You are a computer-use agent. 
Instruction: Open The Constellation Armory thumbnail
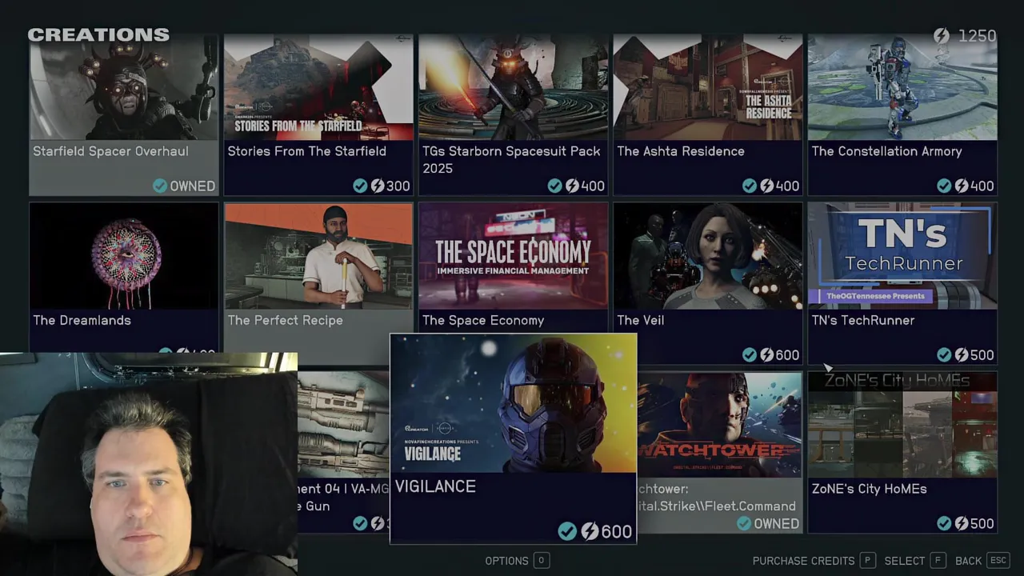click(902, 87)
